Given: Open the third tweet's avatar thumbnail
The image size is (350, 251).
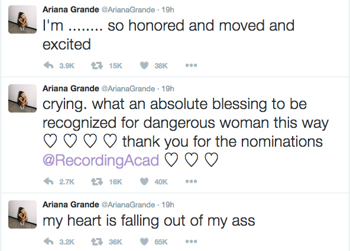Looking at the screenshot, I should [22, 214].
